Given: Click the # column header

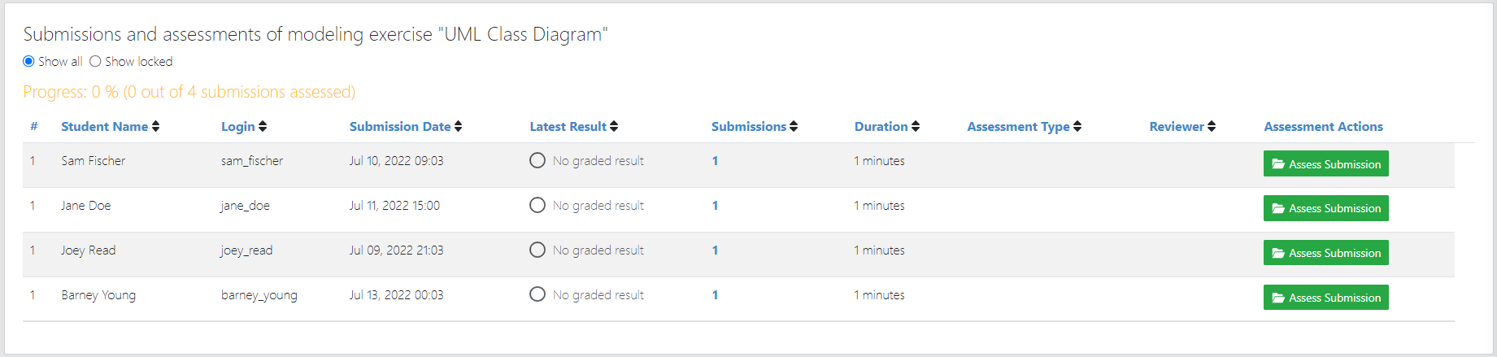Looking at the screenshot, I should click(34, 127).
